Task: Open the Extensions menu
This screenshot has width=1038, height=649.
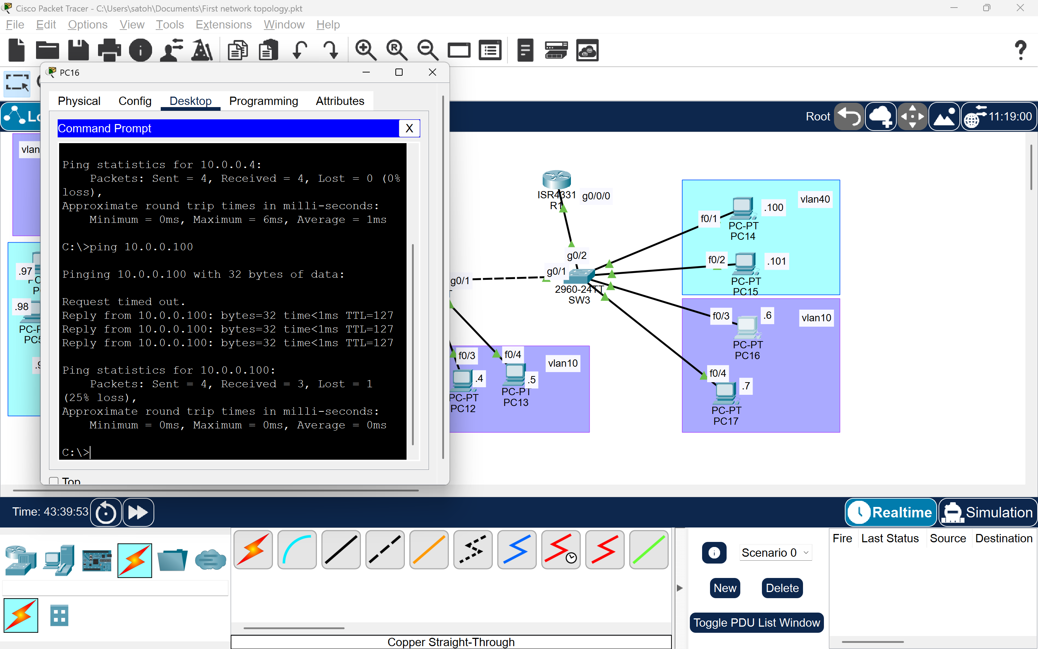Action: click(223, 25)
